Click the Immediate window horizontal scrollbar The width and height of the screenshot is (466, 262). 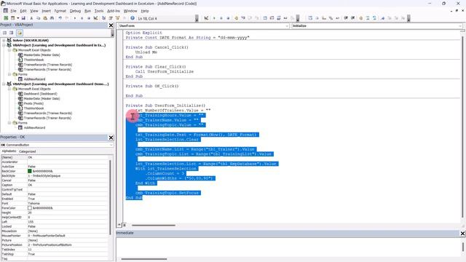point(144,259)
